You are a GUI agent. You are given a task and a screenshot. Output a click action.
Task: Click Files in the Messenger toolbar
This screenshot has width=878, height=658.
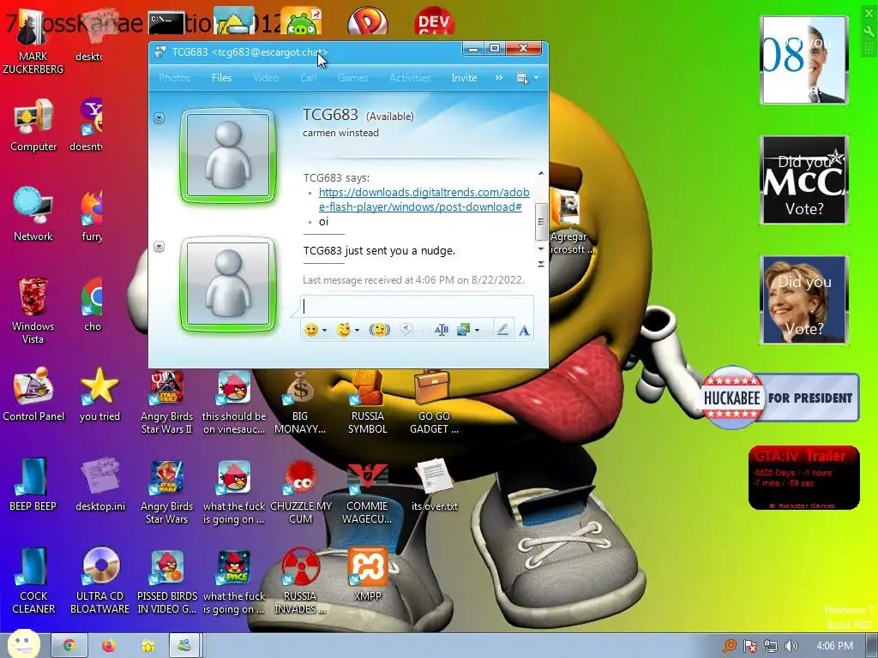click(x=221, y=78)
